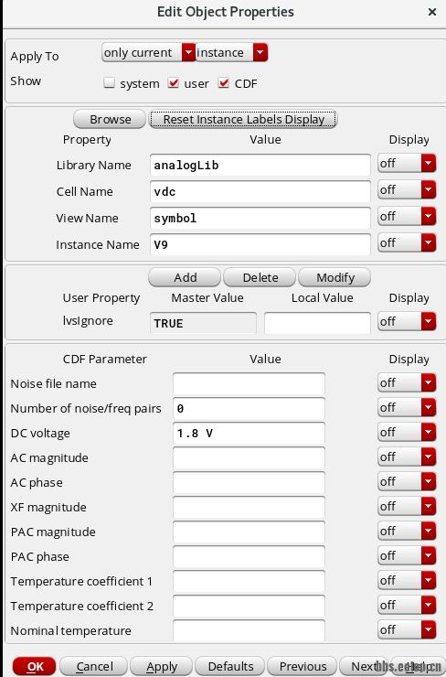
Task: Click the Delete user property button
Action: [x=260, y=277]
